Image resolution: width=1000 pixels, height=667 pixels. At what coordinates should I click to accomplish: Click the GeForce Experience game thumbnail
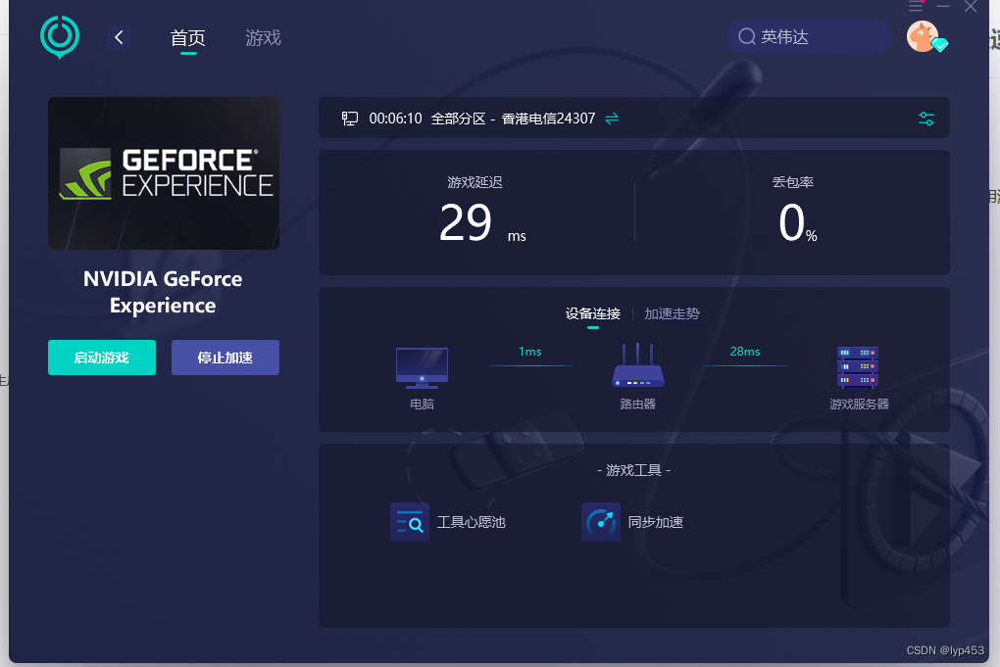pyautogui.click(x=164, y=172)
